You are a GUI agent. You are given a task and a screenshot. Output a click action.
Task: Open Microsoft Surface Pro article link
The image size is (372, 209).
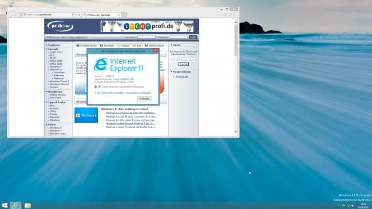(130, 124)
